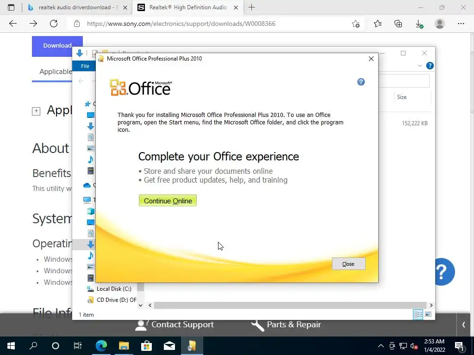Click Explorer horizontal scrollbar left arrow
This screenshot has height=355, width=474.
point(150,305)
